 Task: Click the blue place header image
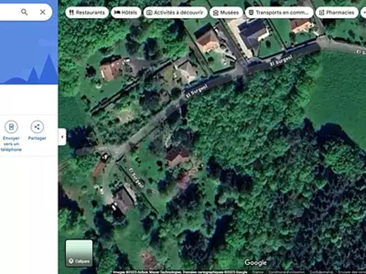pyautogui.click(x=29, y=54)
